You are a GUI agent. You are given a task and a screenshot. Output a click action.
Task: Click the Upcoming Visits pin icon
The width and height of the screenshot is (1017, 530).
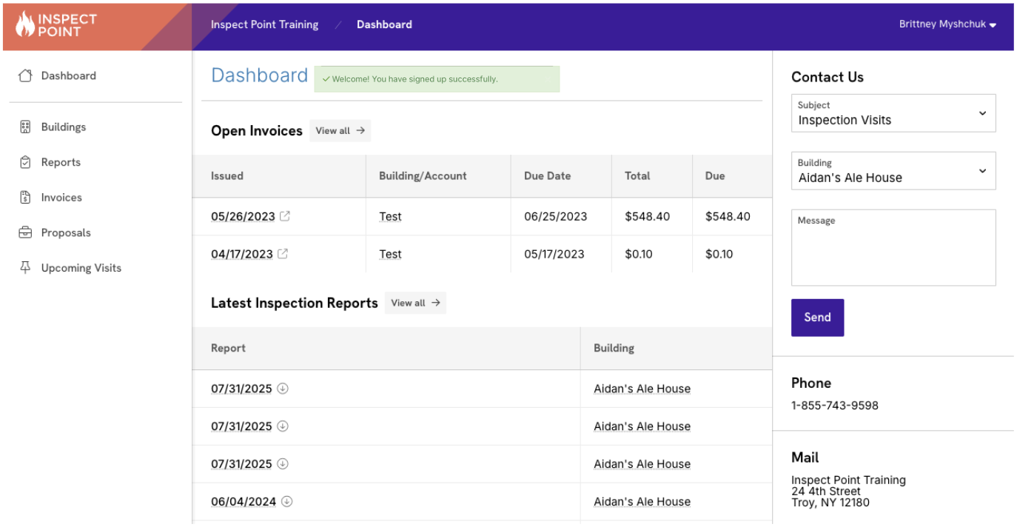(25, 268)
